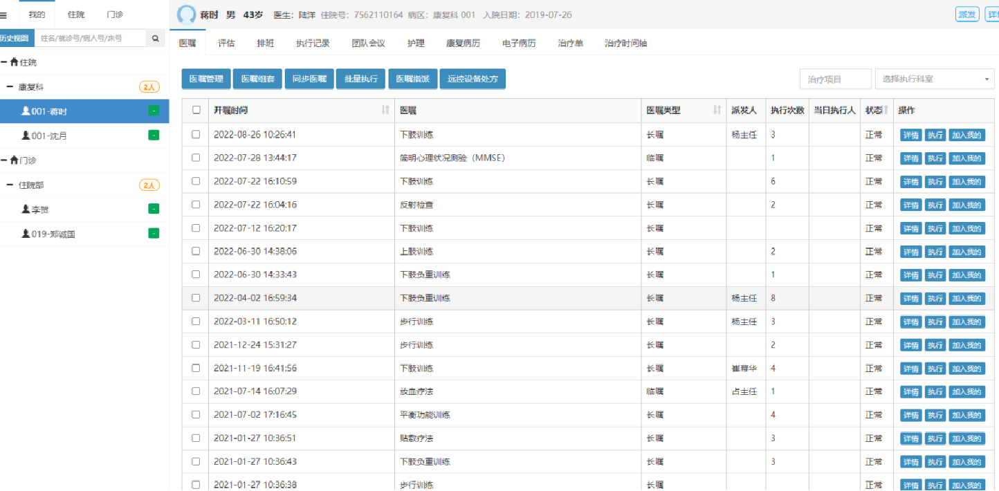Click the search magnifier icon
The image size is (999, 491).
pyautogui.click(x=155, y=39)
